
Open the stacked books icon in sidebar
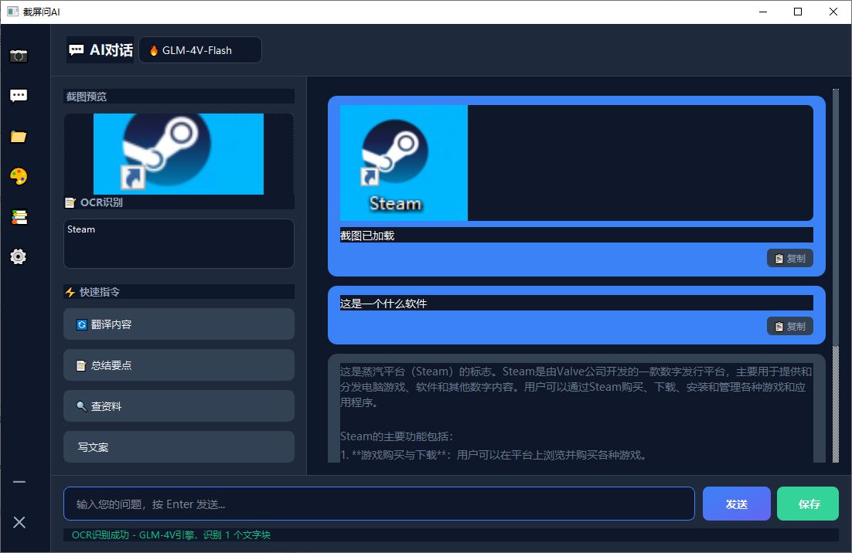click(19, 217)
